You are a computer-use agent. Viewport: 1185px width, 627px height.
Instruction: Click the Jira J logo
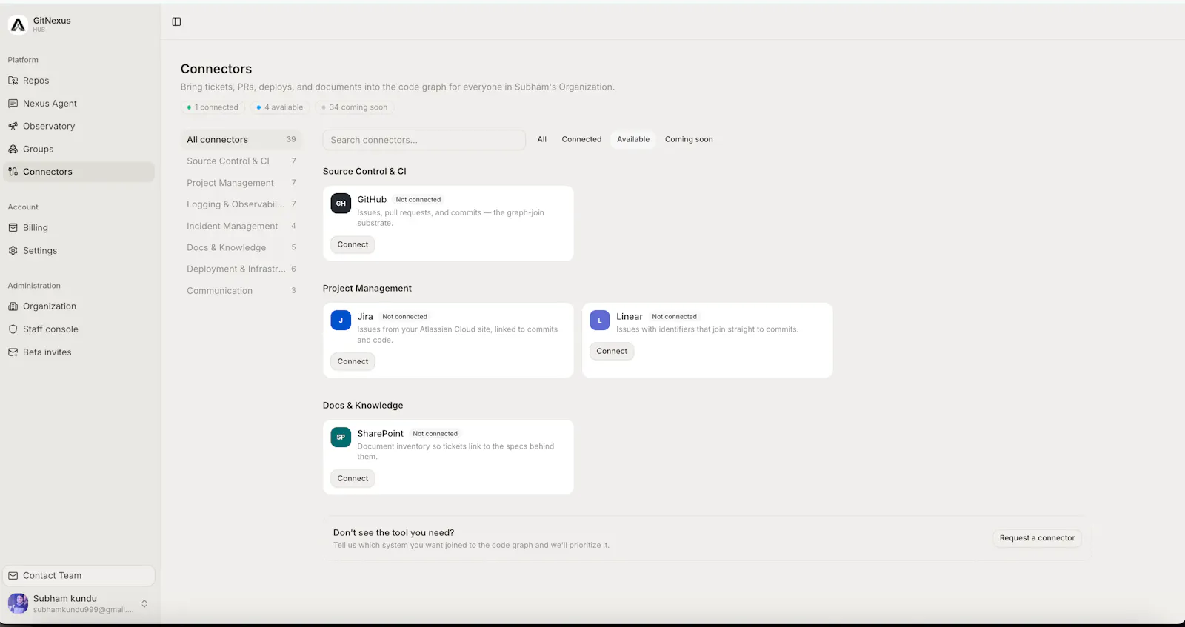(341, 320)
